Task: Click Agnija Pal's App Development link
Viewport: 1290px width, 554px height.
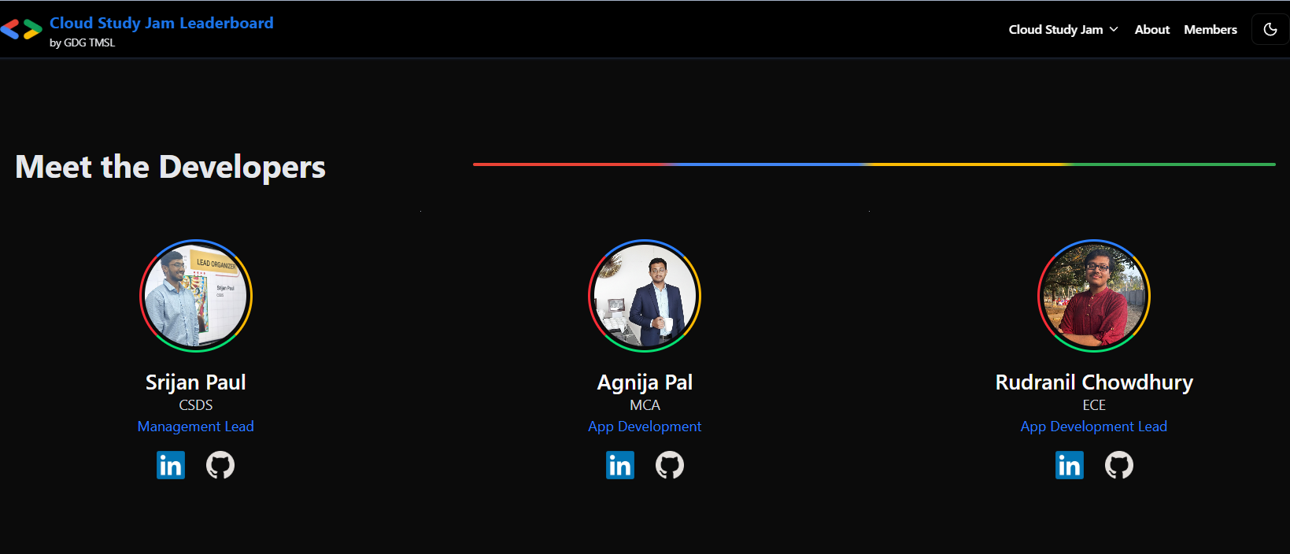Action: [x=645, y=427]
